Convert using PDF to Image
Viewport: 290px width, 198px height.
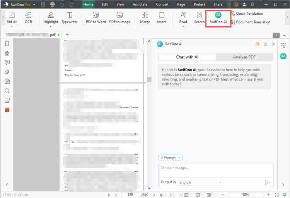(x=119, y=17)
